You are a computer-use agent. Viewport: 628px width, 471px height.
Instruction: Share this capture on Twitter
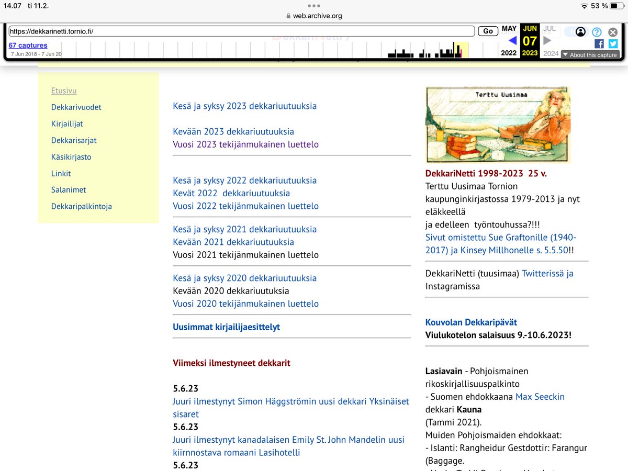[x=613, y=44]
